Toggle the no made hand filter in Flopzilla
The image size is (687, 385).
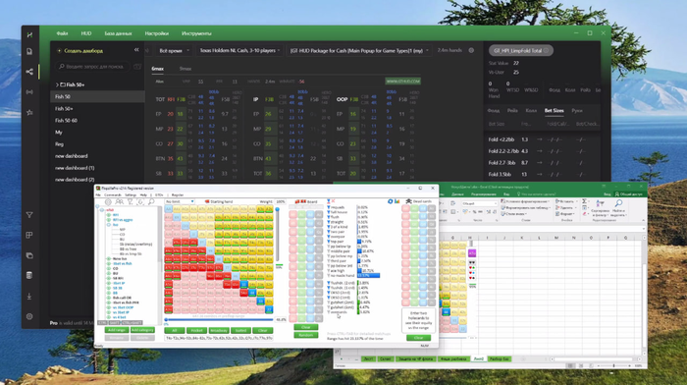click(329, 275)
